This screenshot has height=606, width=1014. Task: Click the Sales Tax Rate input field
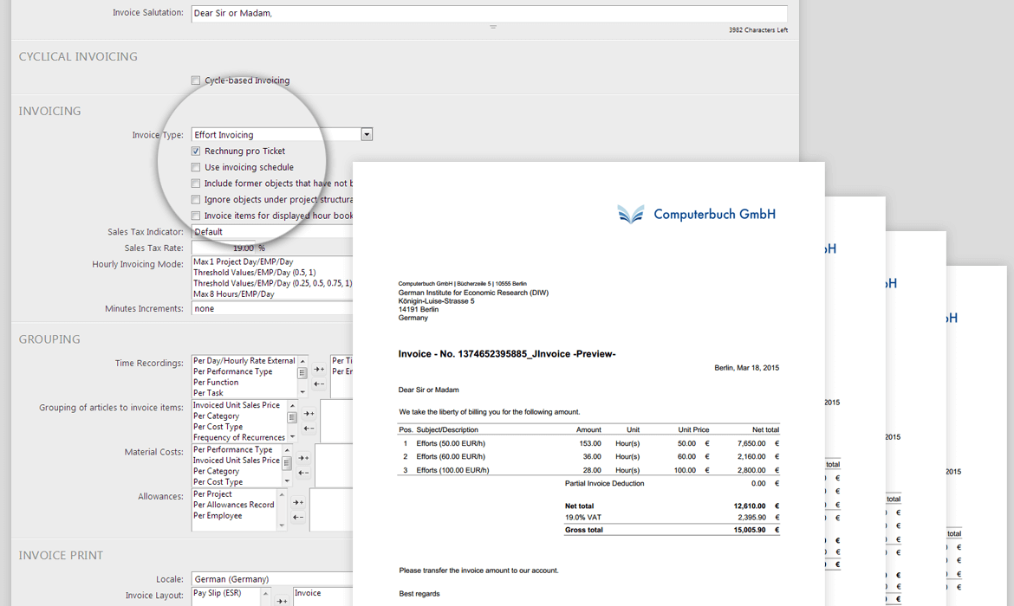[223, 248]
